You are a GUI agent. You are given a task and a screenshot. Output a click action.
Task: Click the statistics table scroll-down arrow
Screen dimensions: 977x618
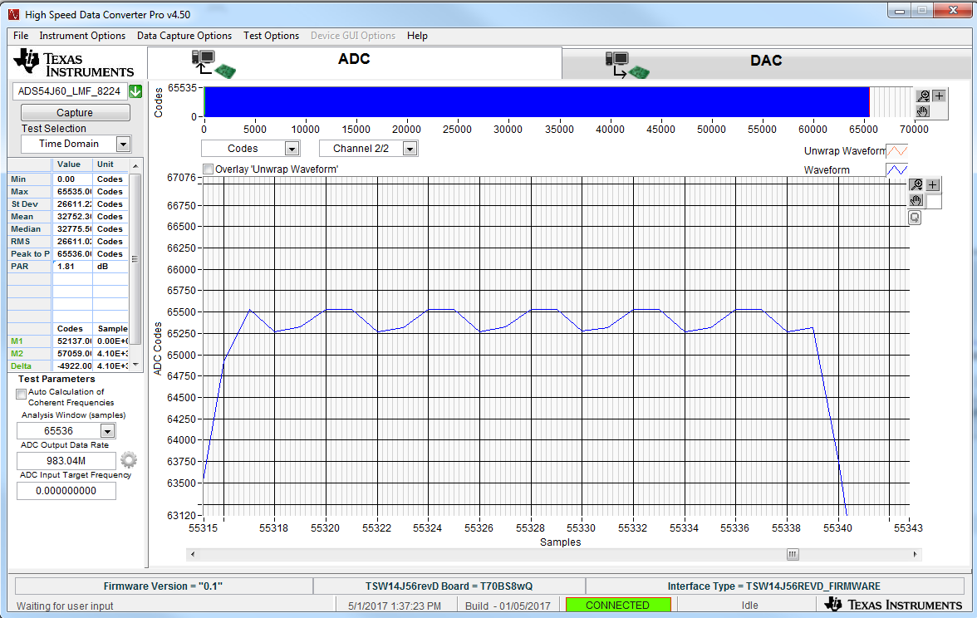point(135,365)
